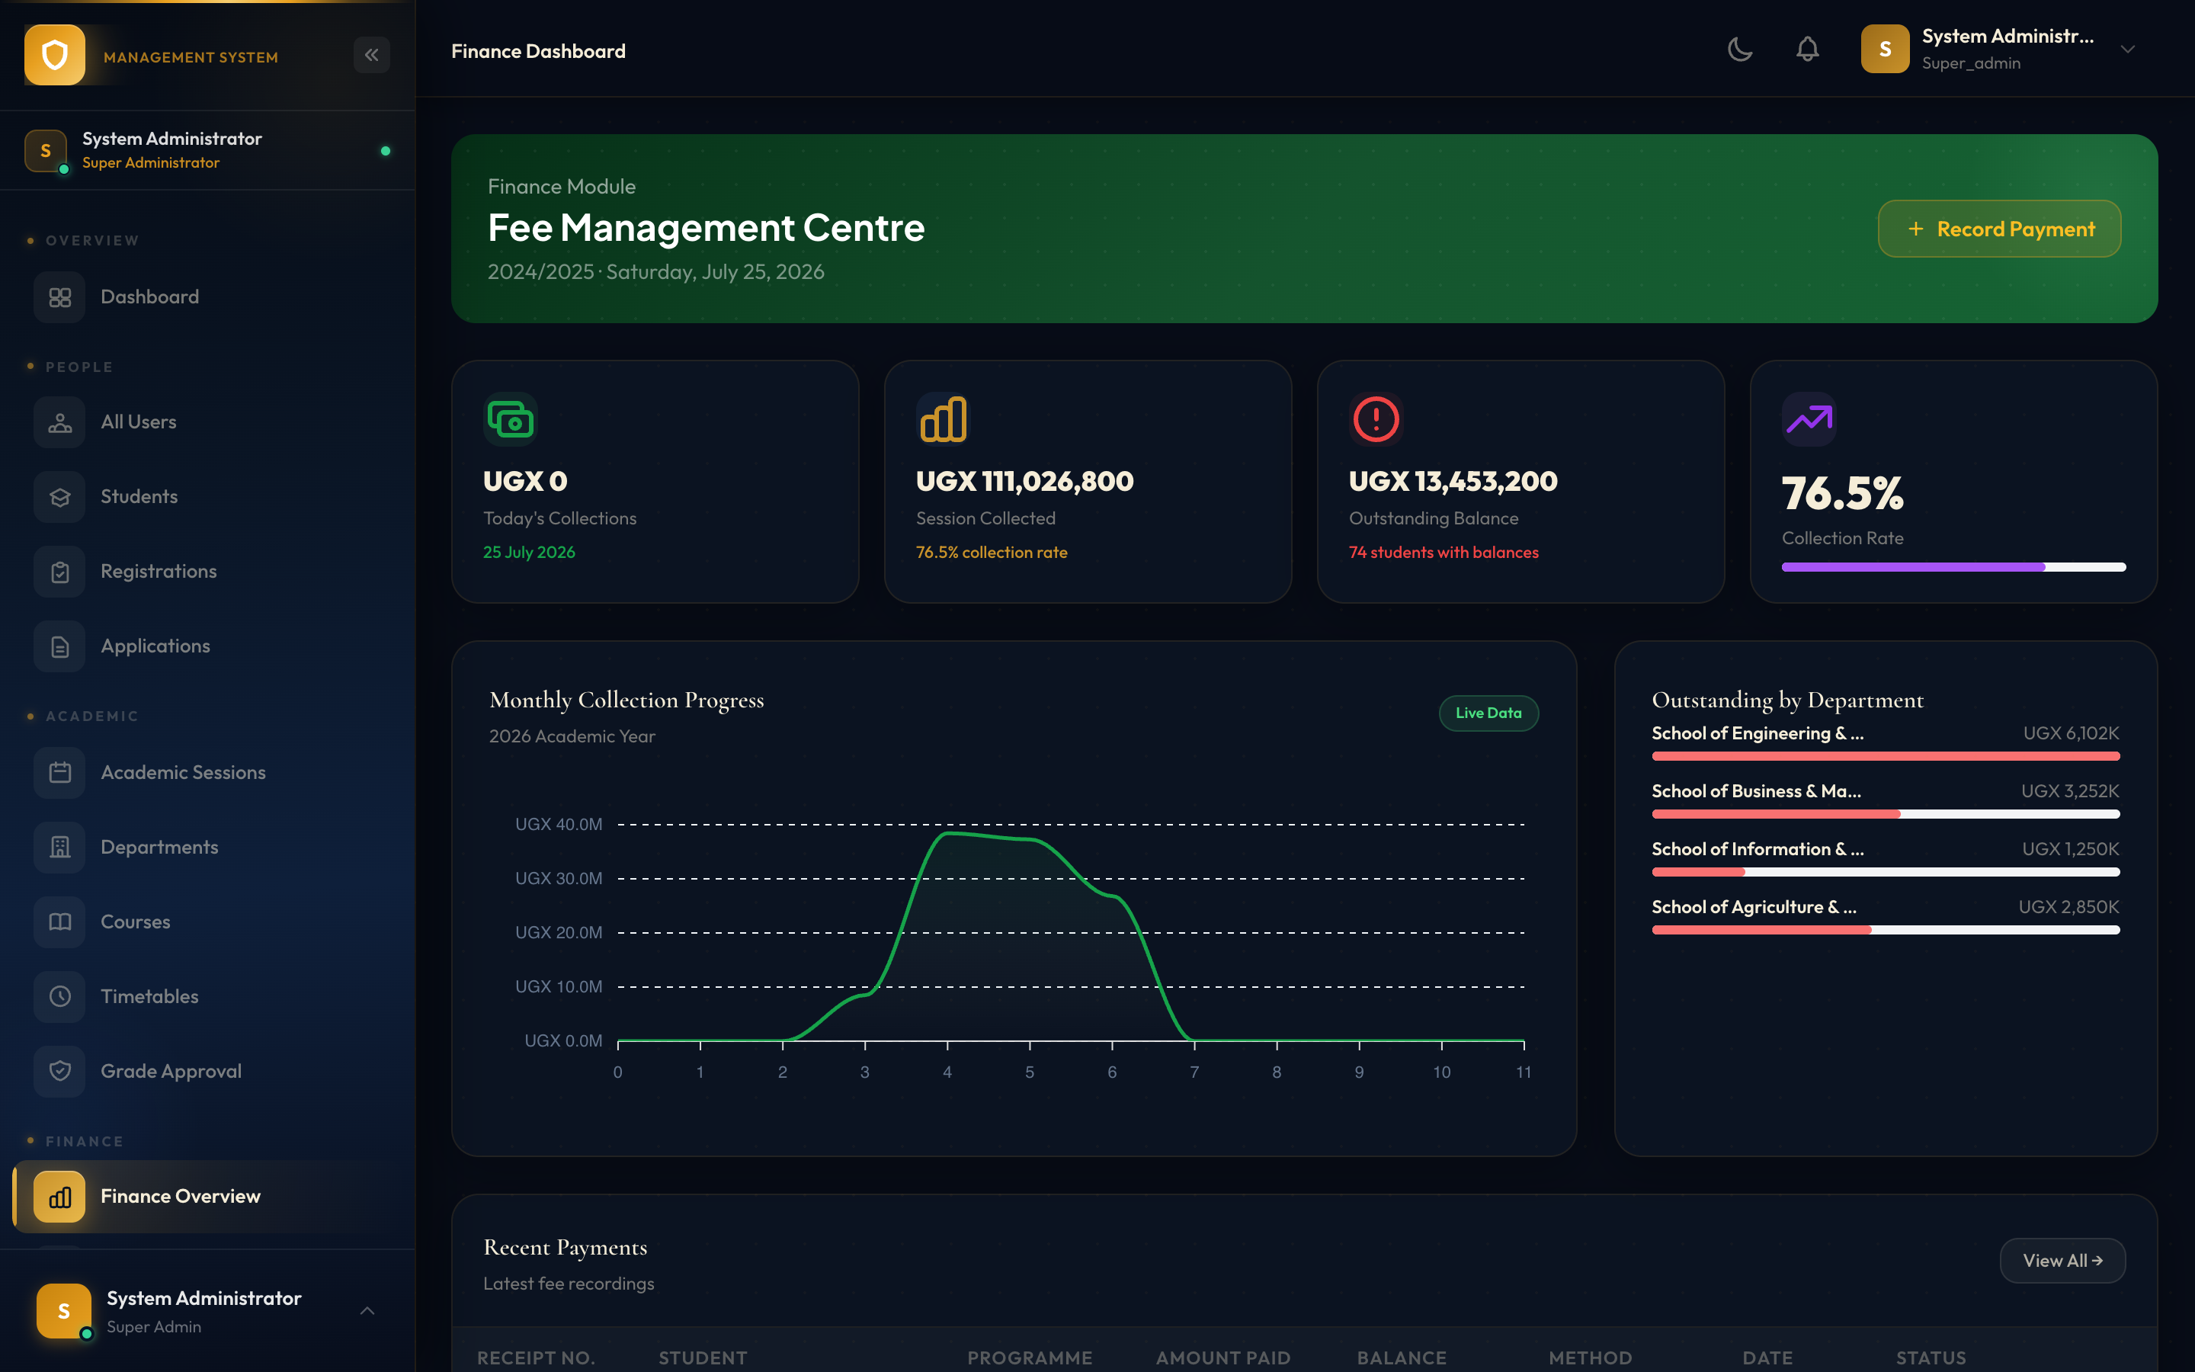Click the Finance Dashboard page title
The image size is (2195, 1372).
pyautogui.click(x=538, y=52)
